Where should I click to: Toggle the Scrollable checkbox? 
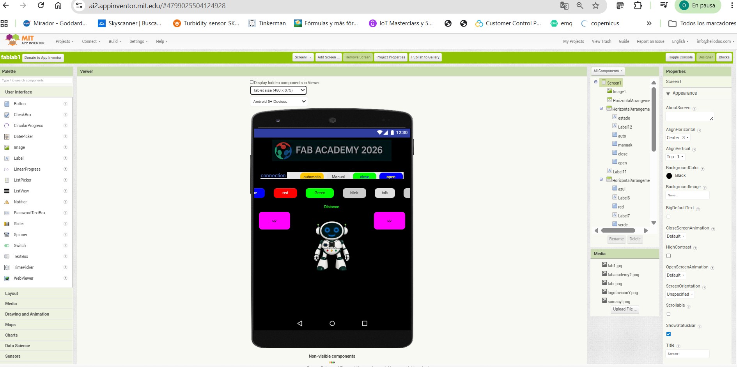click(x=668, y=314)
